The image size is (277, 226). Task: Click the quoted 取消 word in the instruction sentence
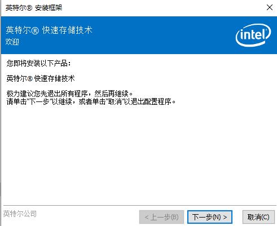[115, 101]
